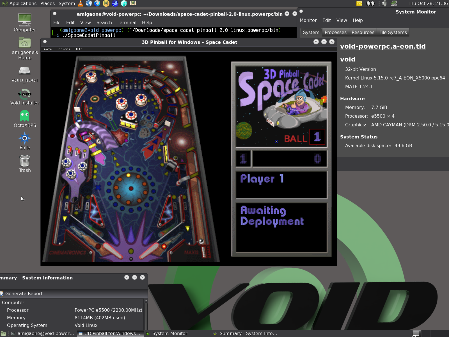Click the MATE 1.24.1 version text
The image size is (449, 337).
pyautogui.click(x=359, y=86)
